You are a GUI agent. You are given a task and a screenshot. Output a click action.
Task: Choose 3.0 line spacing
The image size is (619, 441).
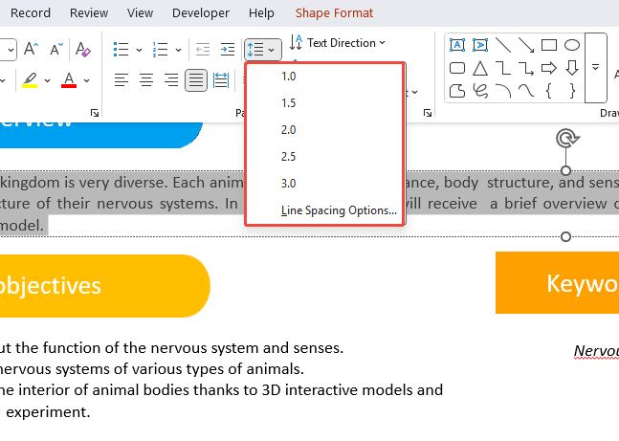click(325, 184)
